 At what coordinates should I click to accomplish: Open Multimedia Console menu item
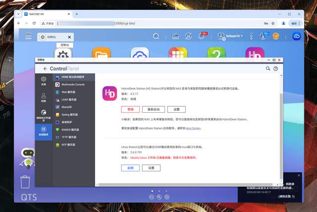click(74, 84)
